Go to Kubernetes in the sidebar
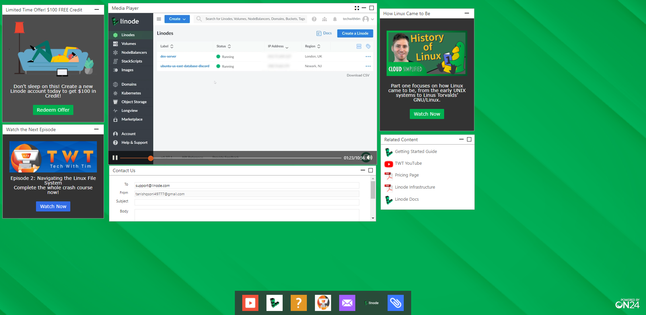 [131, 93]
